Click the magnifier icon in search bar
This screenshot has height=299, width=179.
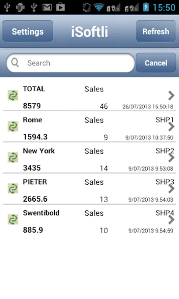point(15,62)
